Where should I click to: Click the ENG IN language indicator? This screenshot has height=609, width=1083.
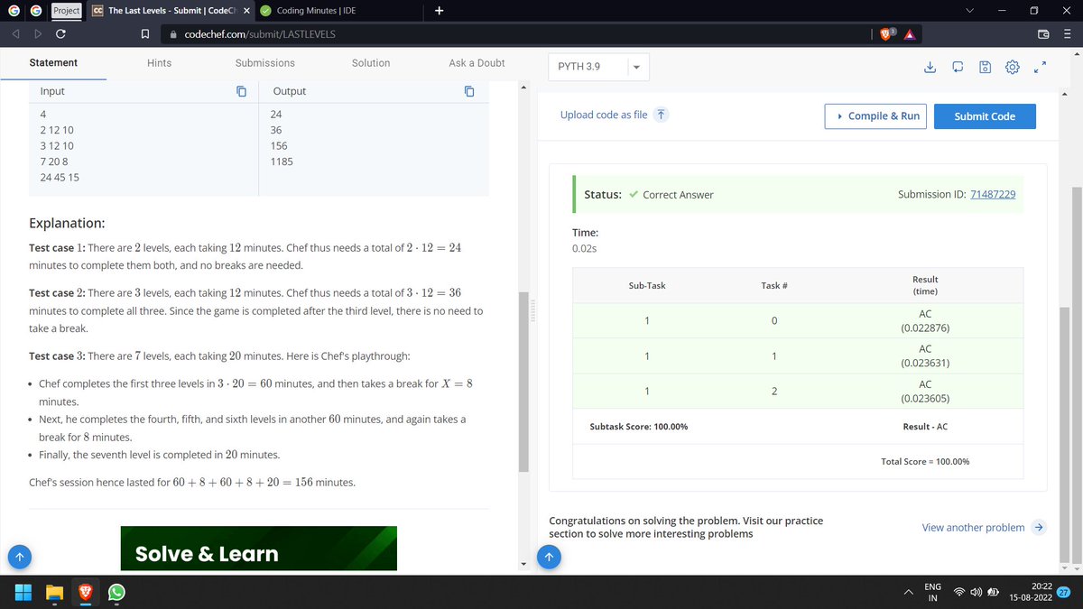[933, 593]
